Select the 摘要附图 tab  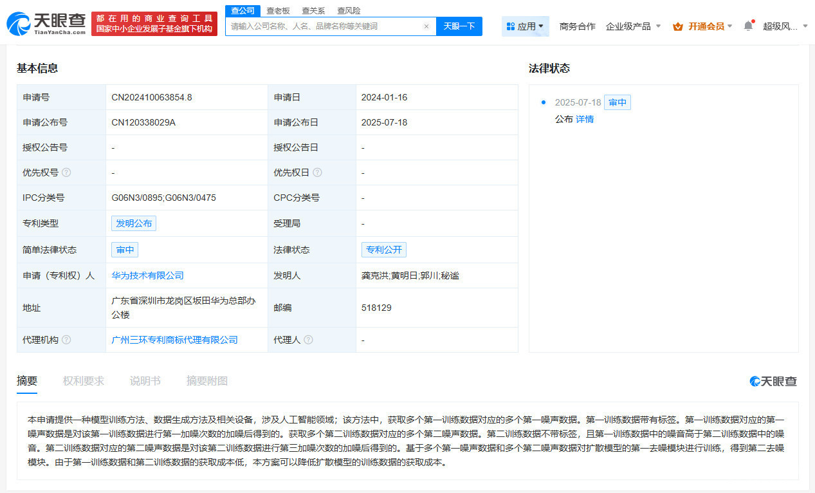point(207,381)
